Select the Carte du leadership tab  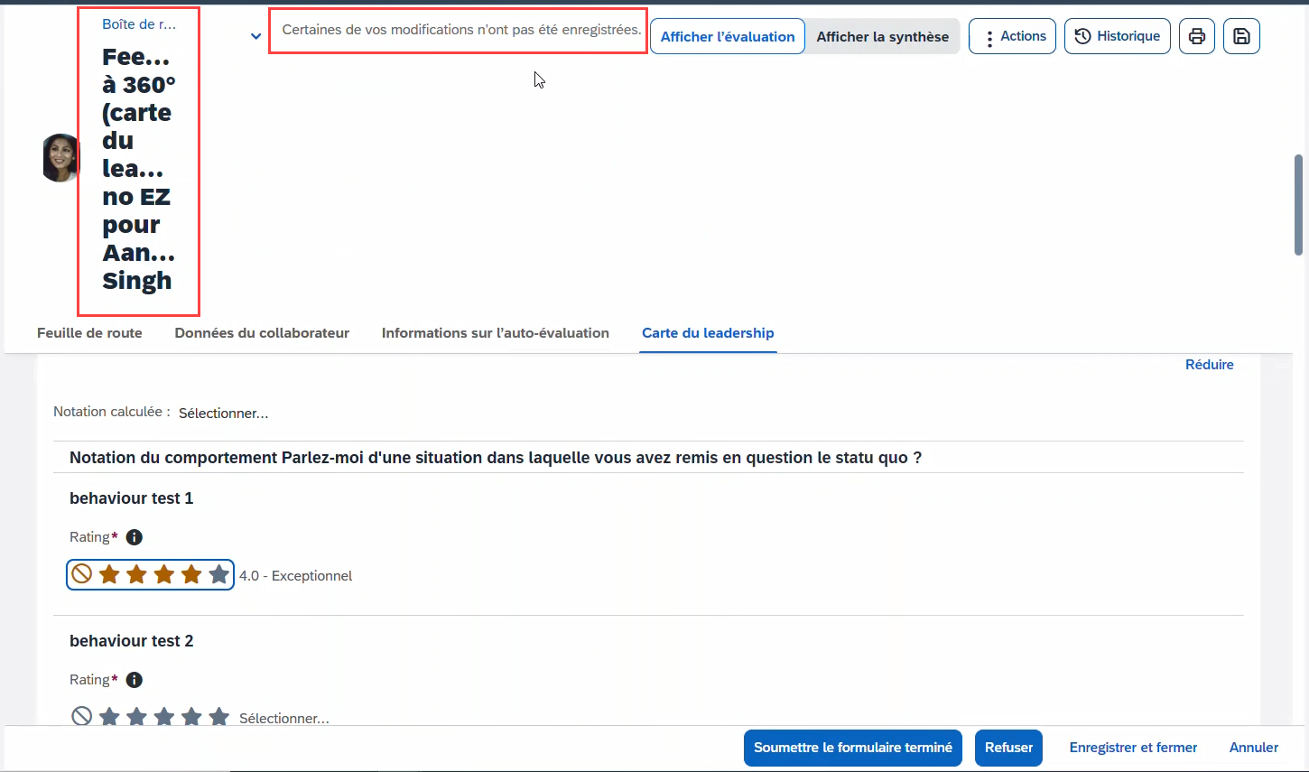tap(708, 333)
